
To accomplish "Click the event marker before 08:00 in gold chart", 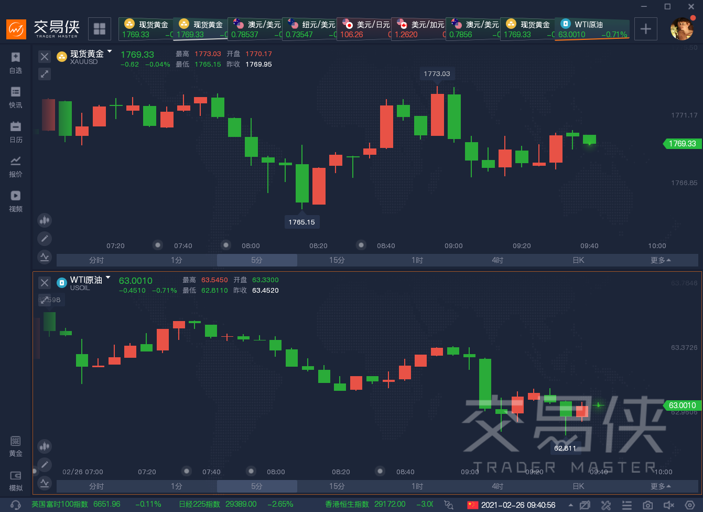I will (226, 245).
